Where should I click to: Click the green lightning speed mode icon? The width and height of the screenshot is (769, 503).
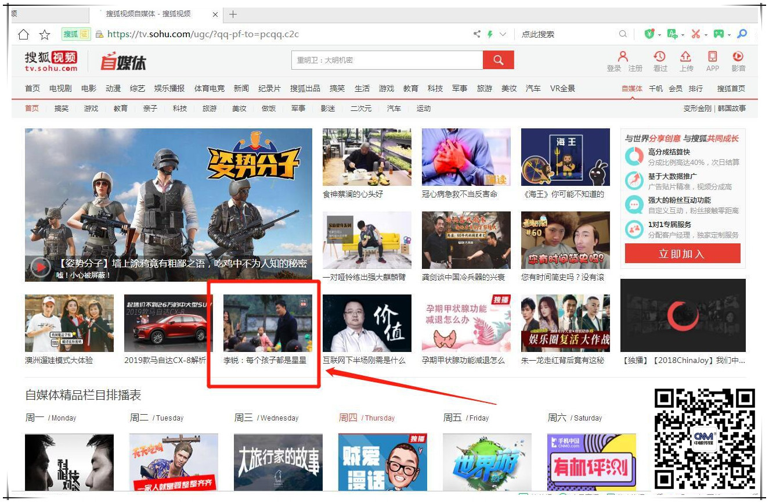tap(490, 34)
